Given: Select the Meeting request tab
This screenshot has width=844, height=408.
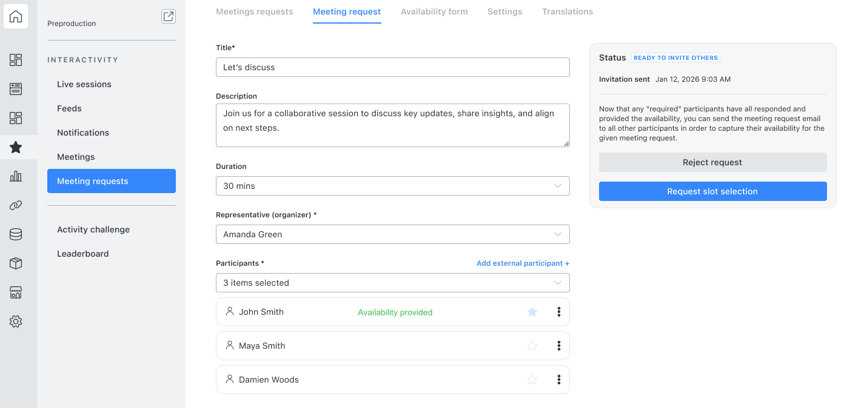Looking at the screenshot, I should [347, 12].
